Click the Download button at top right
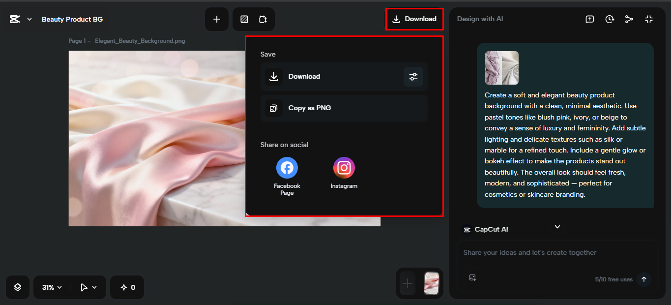Viewport: 671px width, 305px height. pos(414,19)
